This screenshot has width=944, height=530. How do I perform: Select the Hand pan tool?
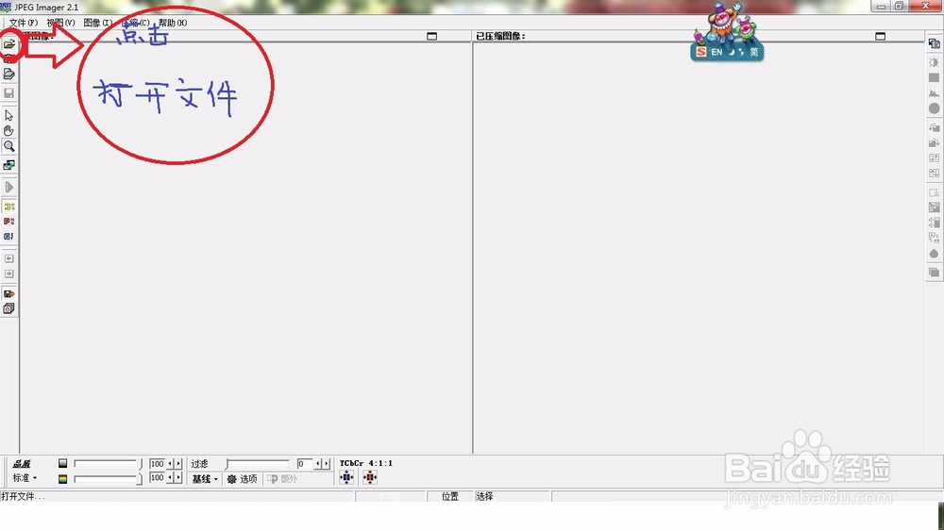tap(9, 130)
